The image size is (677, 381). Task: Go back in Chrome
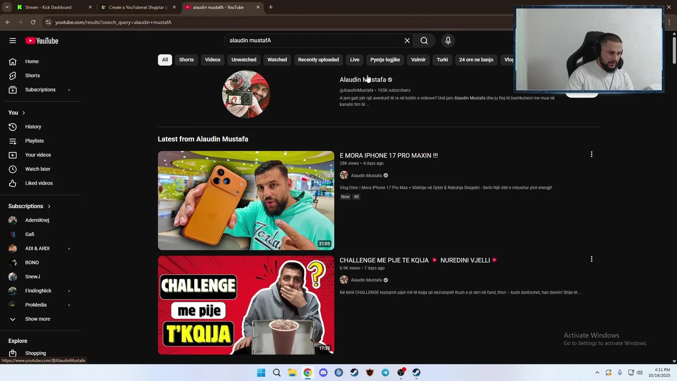[7, 22]
